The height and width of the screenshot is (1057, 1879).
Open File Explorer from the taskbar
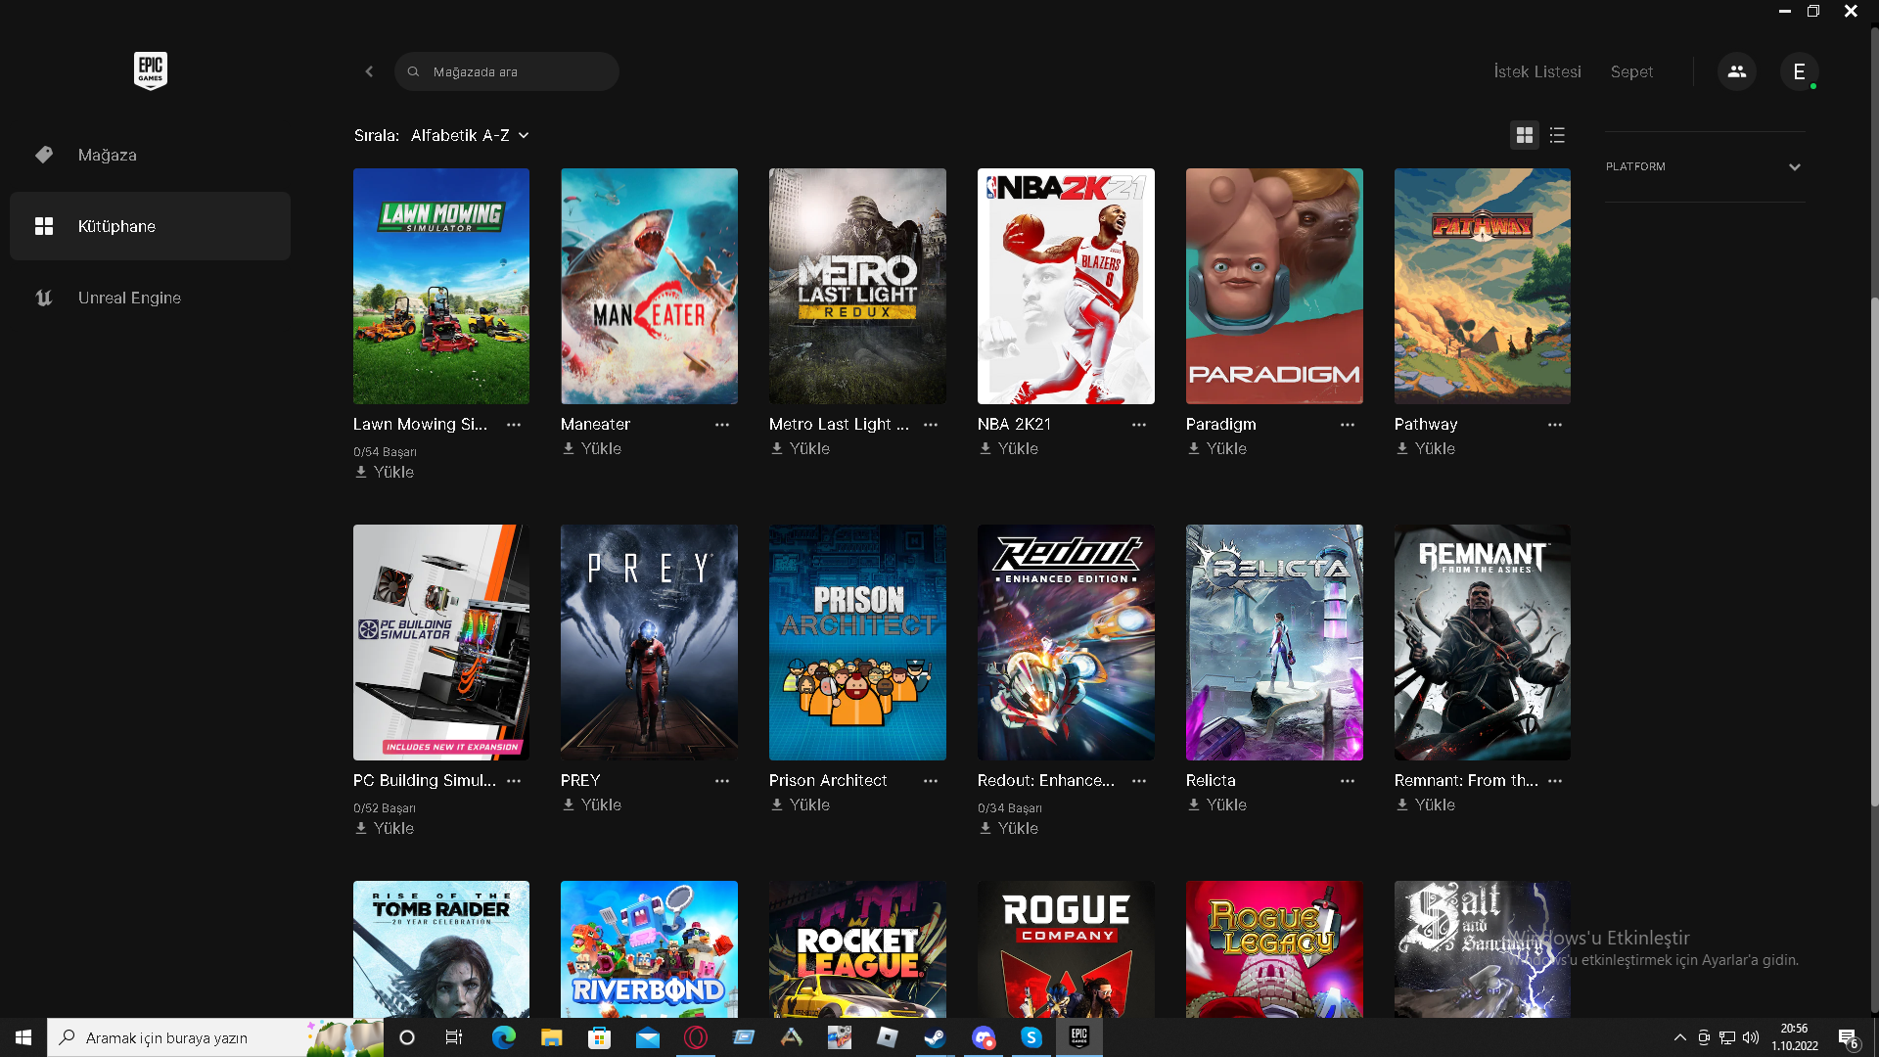pyautogui.click(x=552, y=1037)
